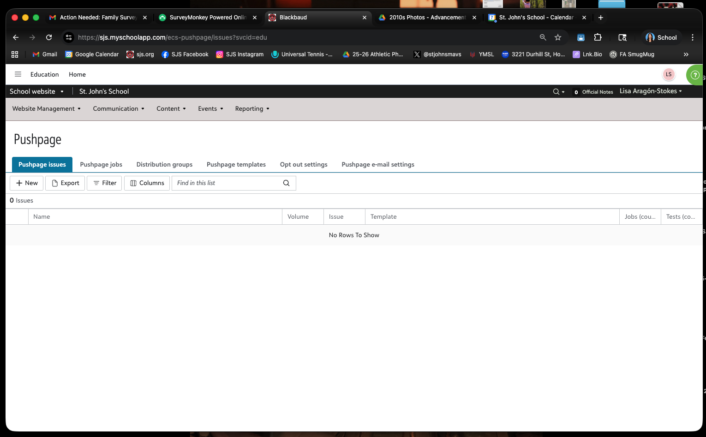Screen dimensions: 706x437
Task: Open the Reporting dropdown menu
Action: tap(252, 109)
